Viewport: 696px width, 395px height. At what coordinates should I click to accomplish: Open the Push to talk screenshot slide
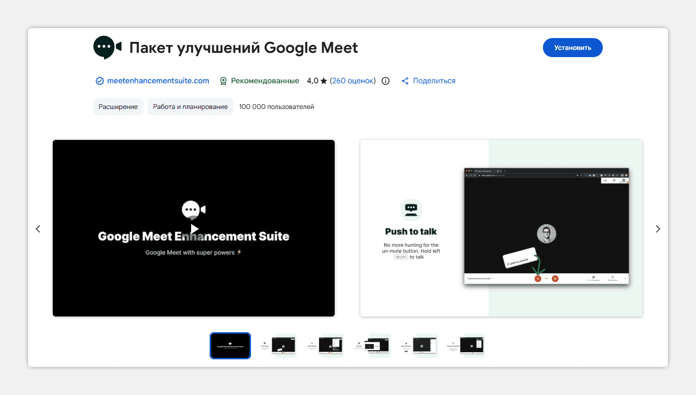coord(501,228)
